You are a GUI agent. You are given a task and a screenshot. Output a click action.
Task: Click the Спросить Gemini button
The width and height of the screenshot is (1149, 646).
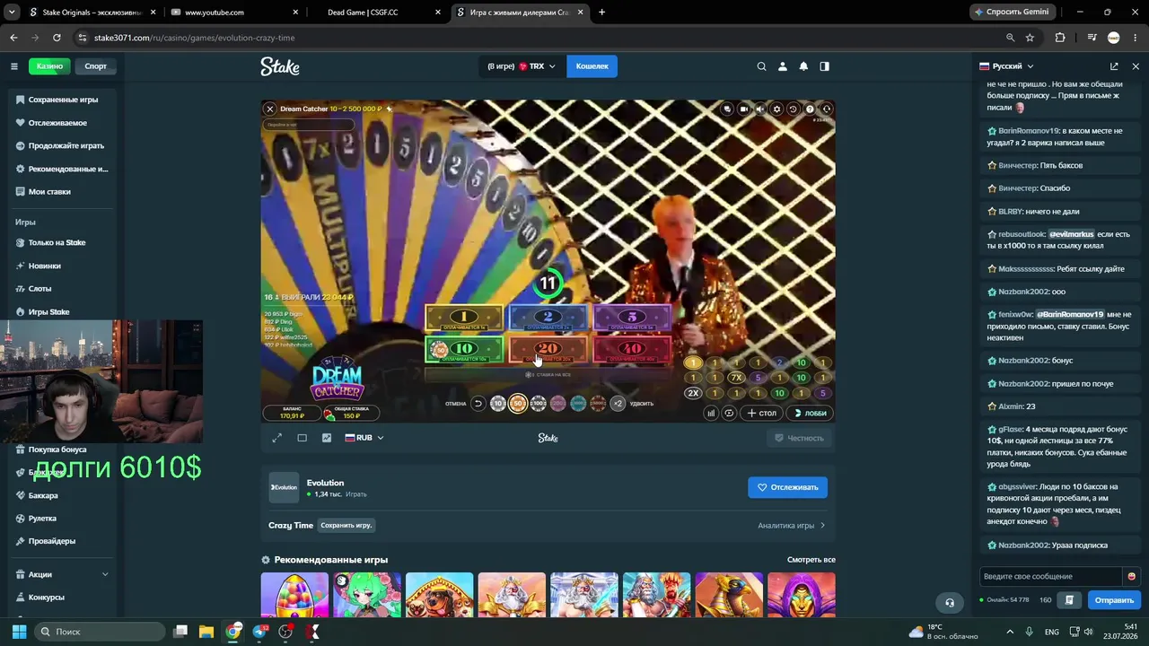(1011, 13)
